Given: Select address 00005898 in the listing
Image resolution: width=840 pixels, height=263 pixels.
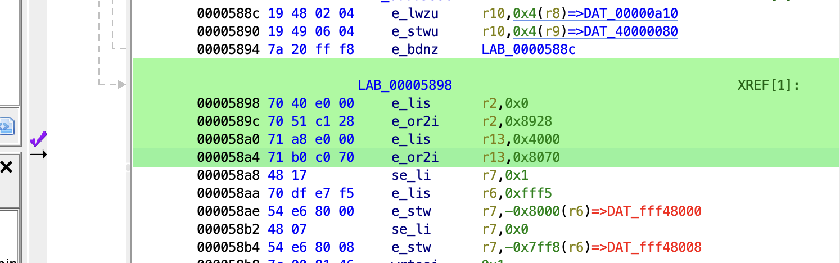Looking at the screenshot, I should (x=229, y=103).
